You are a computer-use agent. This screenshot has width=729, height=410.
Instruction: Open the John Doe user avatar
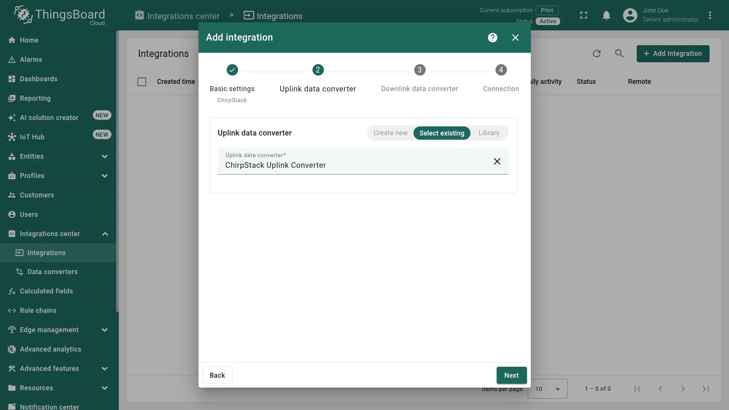tap(630, 15)
